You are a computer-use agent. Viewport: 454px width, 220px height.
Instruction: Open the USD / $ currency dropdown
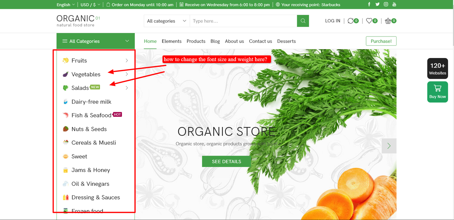click(x=90, y=5)
